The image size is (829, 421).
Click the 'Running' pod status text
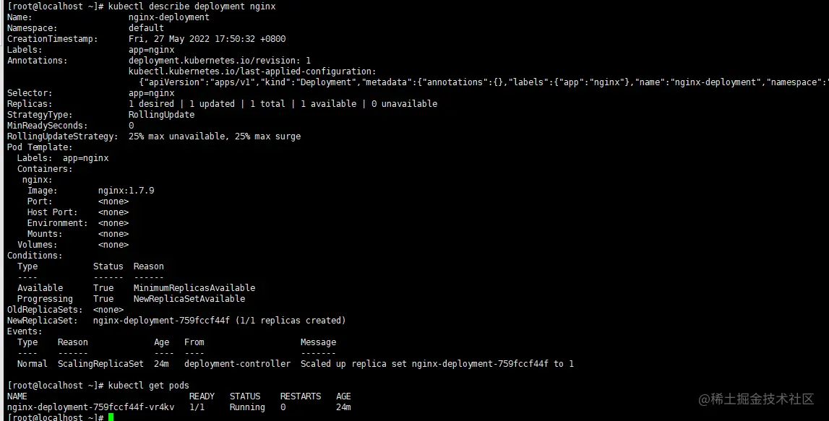coord(247,407)
